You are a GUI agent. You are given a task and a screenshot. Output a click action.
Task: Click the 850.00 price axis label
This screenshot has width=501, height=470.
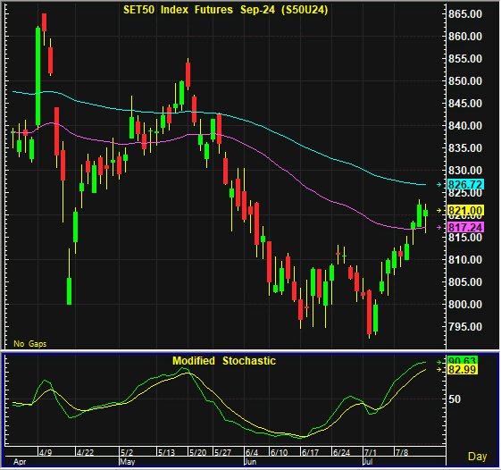pyautogui.click(x=465, y=81)
